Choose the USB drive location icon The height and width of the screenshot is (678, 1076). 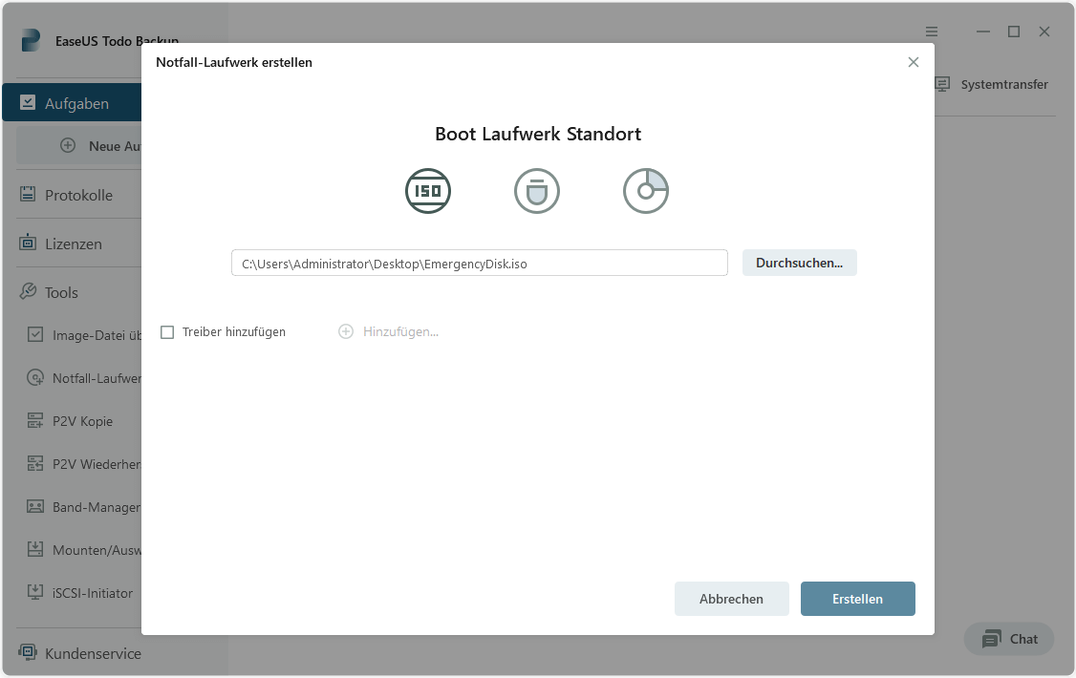(x=537, y=191)
